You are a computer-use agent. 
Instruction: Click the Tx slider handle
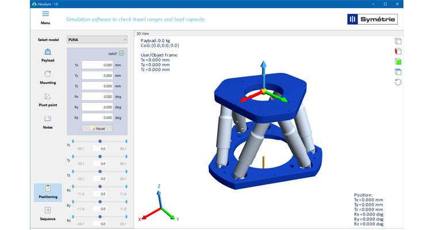[x=101, y=140]
